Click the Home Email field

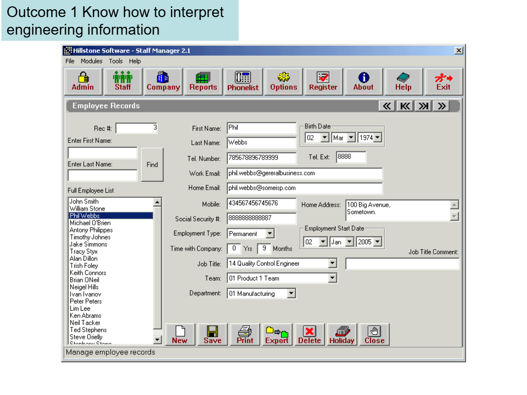point(304,188)
